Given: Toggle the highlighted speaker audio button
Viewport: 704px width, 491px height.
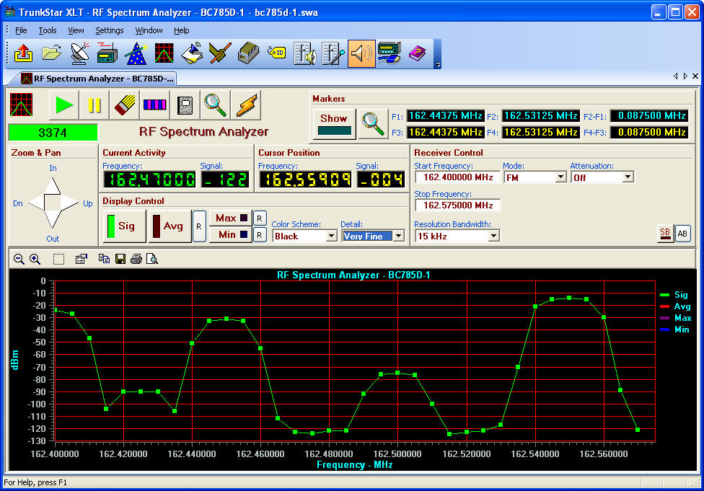Looking at the screenshot, I should [361, 53].
